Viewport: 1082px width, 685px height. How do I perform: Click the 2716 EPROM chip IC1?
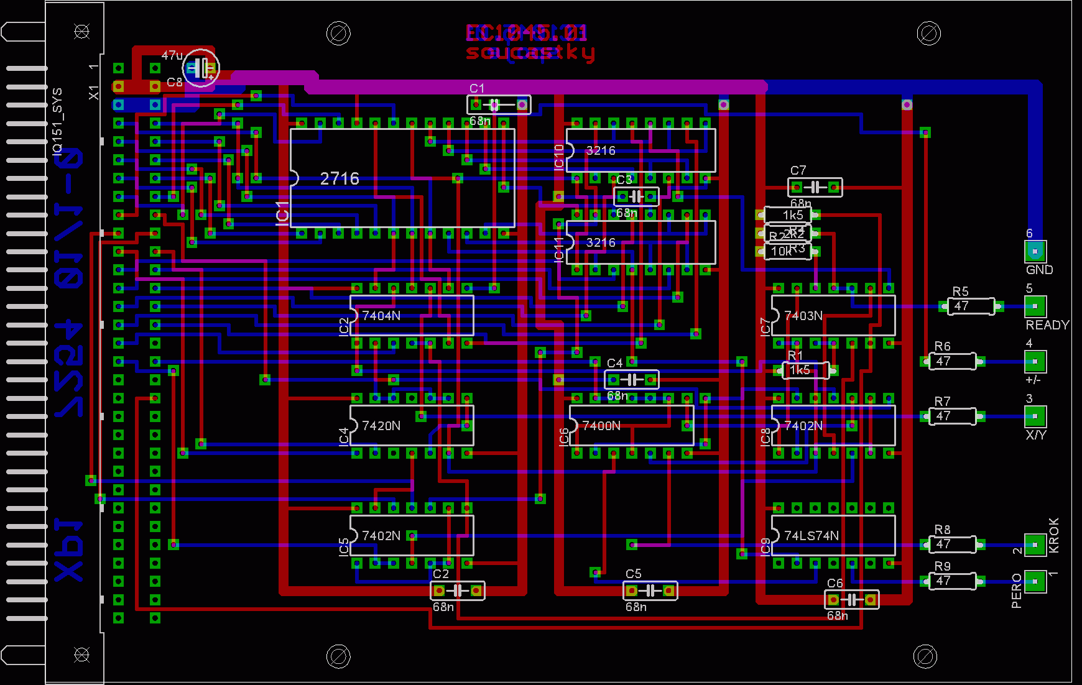tap(402, 178)
